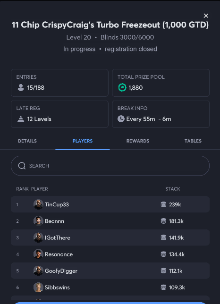Screen dimensions: 220x304
Task: Click the search magnifier icon
Action: [22, 166]
